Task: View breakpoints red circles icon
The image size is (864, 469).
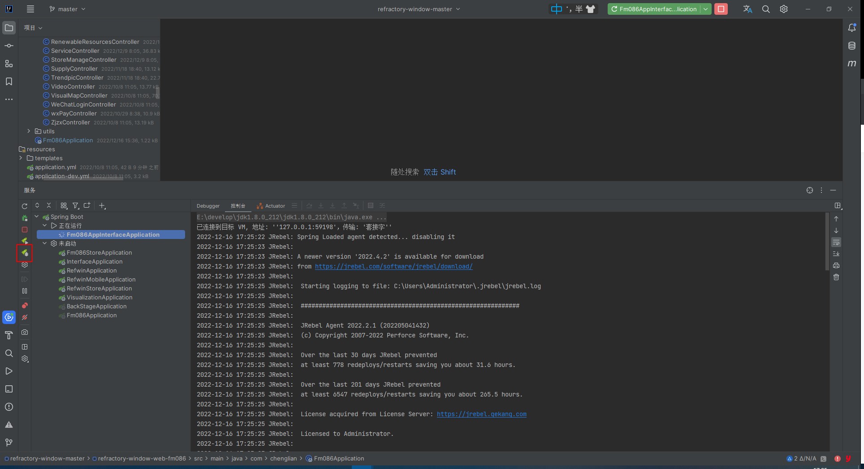Action: (25, 306)
